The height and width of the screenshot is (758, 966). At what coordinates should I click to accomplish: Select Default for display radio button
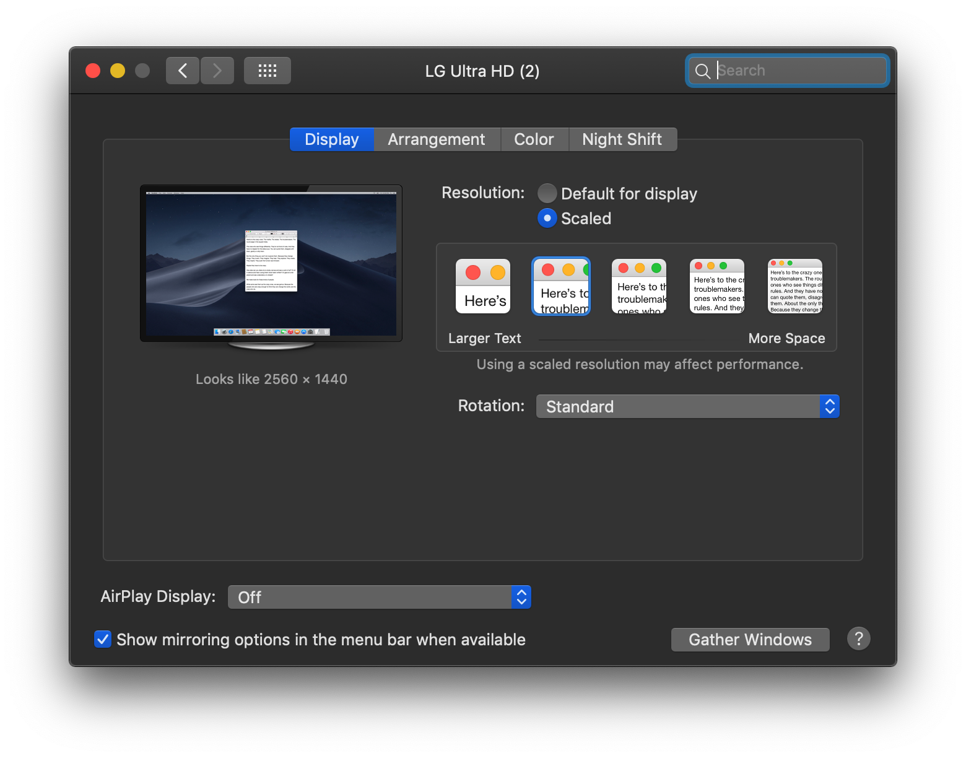pos(547,193)
